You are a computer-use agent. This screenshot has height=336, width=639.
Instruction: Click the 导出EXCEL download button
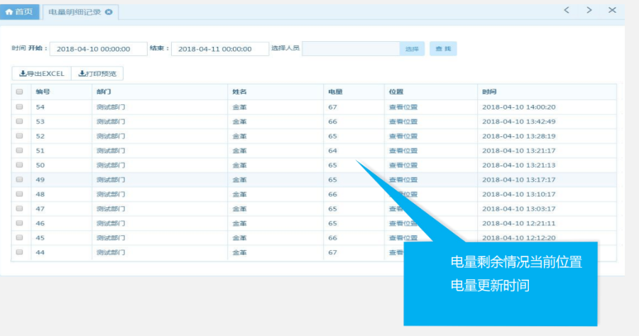(41, 73)
